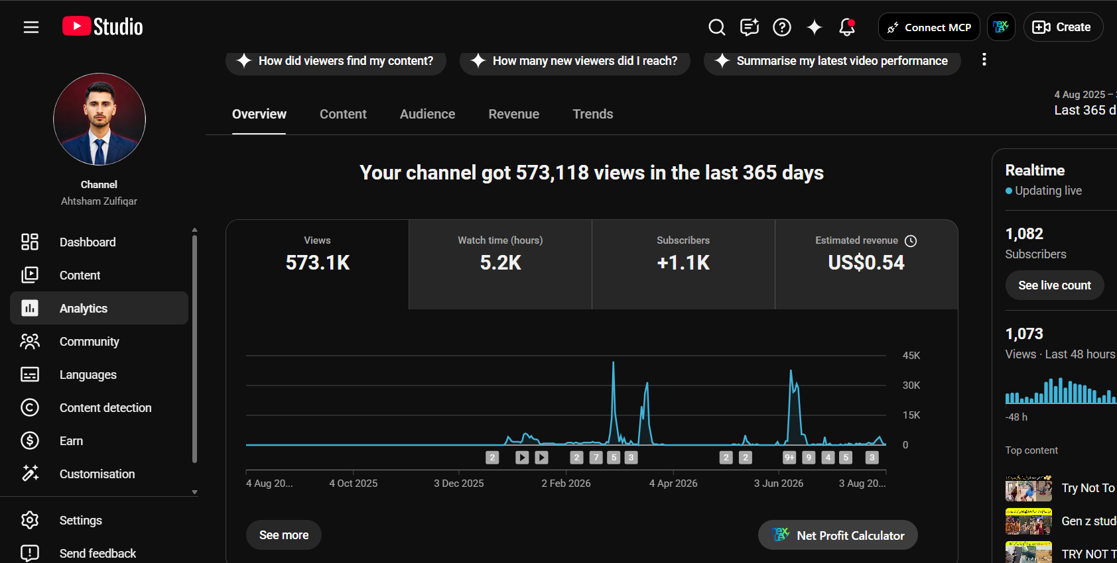Click the See more button
1117x563 pixels.
click(284, 535)
